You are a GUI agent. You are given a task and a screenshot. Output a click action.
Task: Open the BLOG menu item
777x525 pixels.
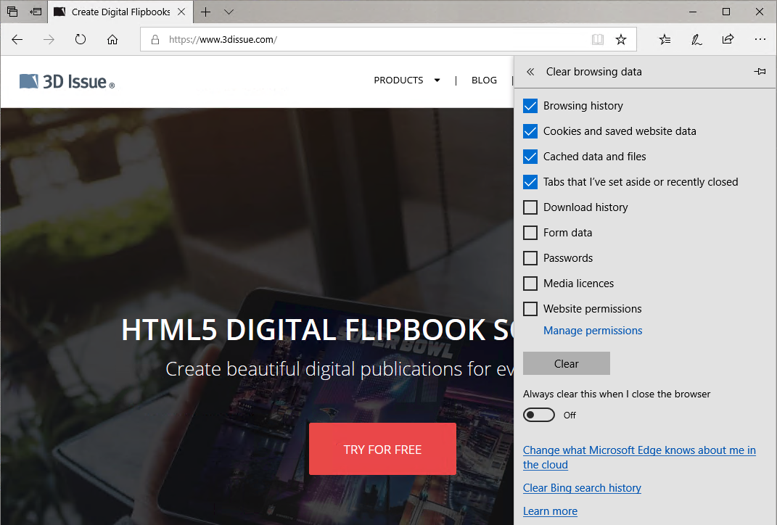tap(484, 80)
